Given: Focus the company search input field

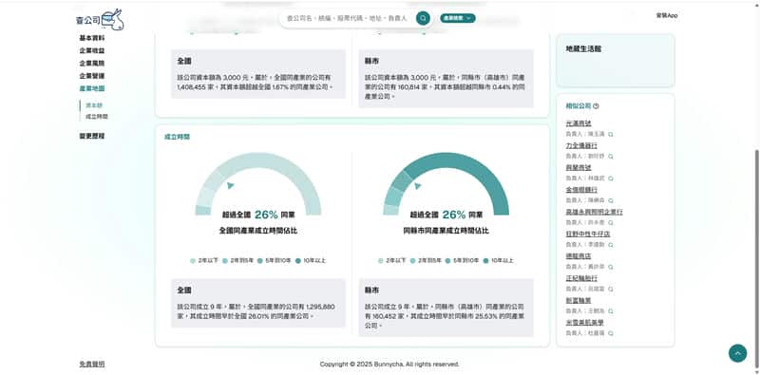Looking at the screenshot, I should click(x=347, y=18).
